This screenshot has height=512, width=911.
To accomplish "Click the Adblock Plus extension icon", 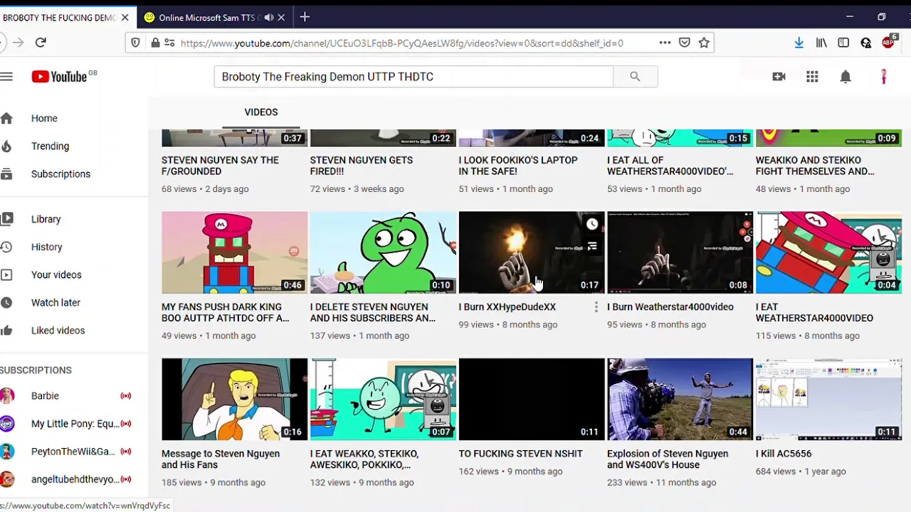I will pyautogui.click(x=889, y=41).
